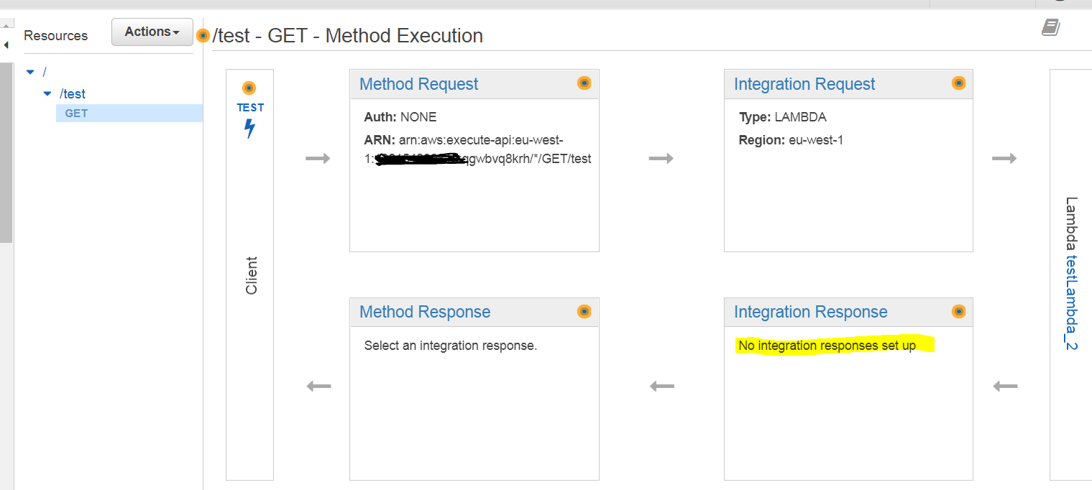Select the /test resource

tap(73, 93)
